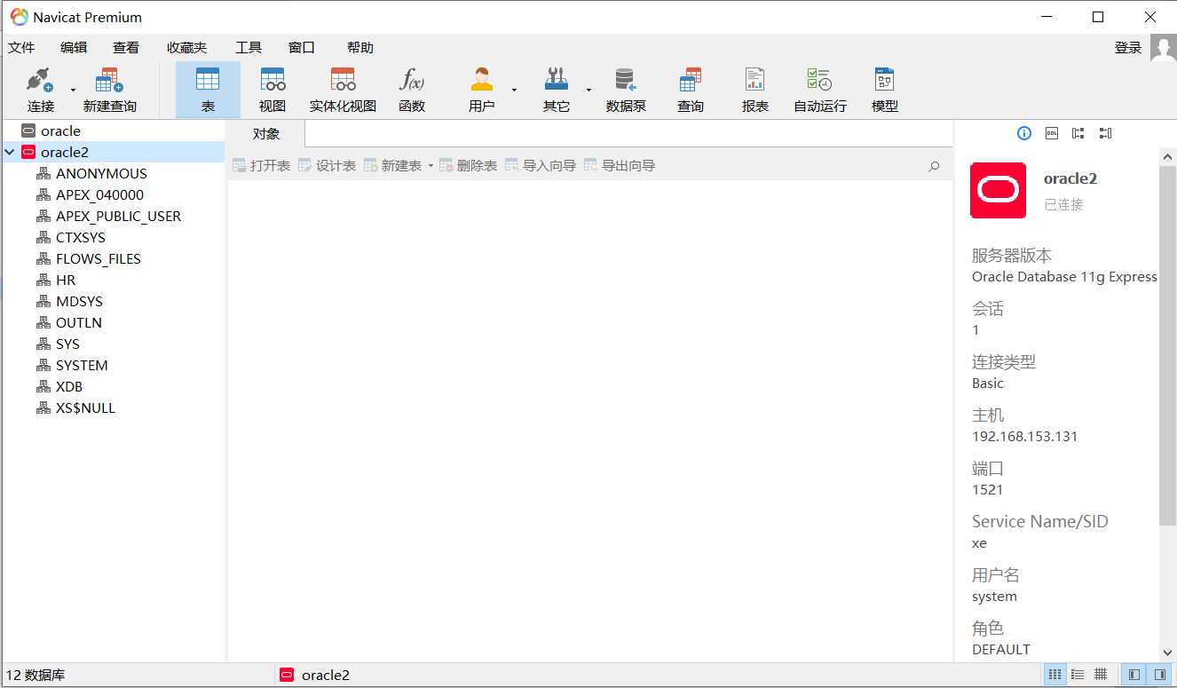Viewport: 1177px width, 688px height.
Task: Switch to detail view in status bar
Action: [x=1101, y=675]
